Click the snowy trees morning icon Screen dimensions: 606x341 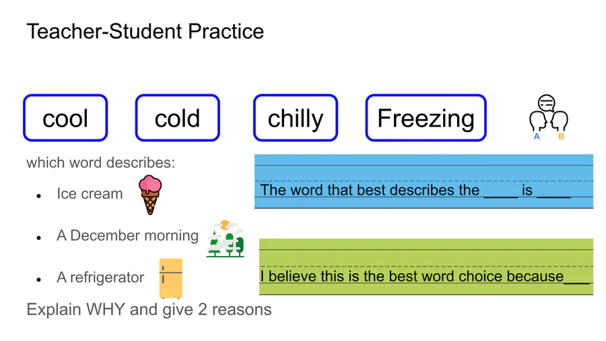(x=226, y=239)
